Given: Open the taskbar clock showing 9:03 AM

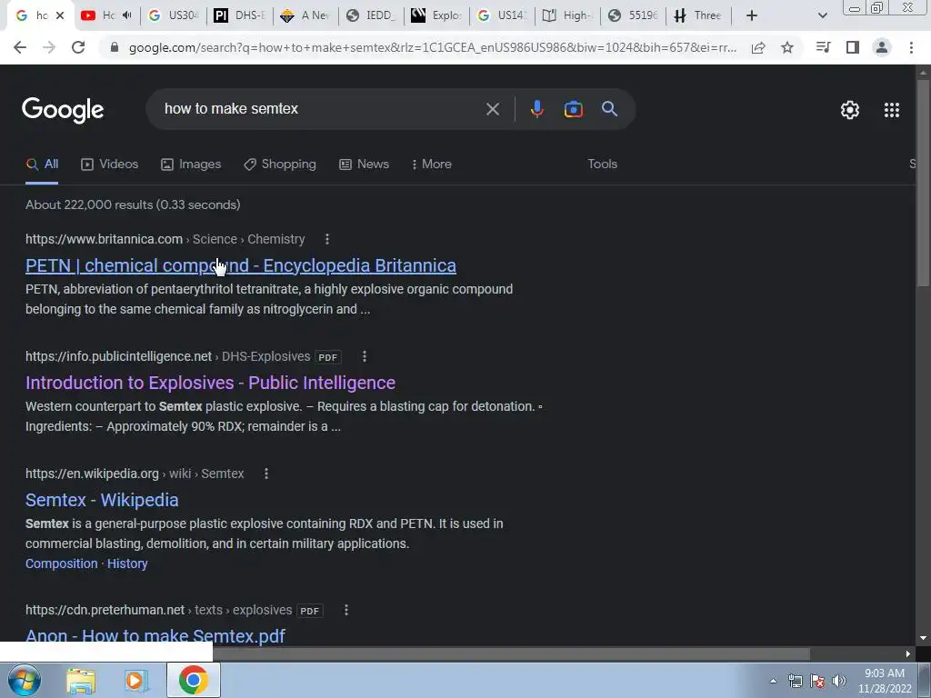Looking at the screenshot, I should click(x=884, y=681).
